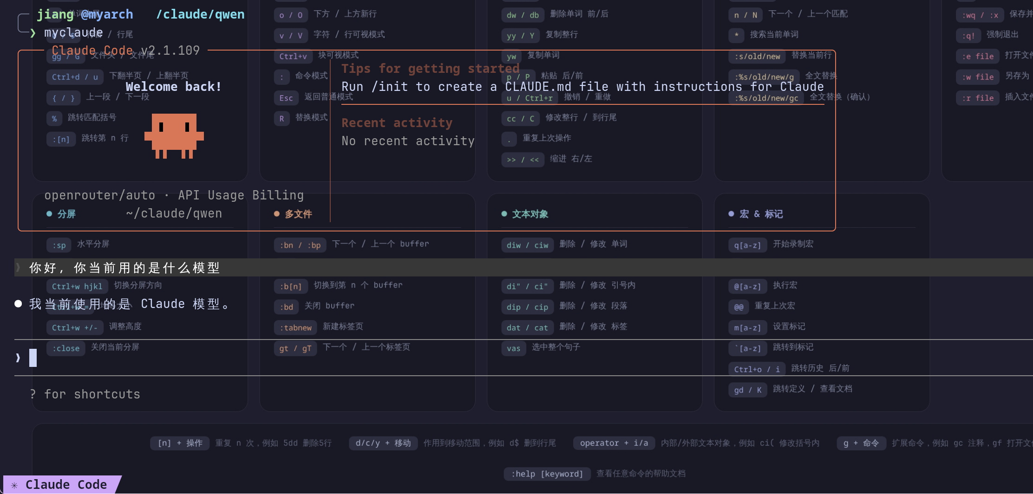Click the "Ctrl+w +/-" key in cheat sheet
This screenshot has height=494, width=1033.
(x=75, y=327)
